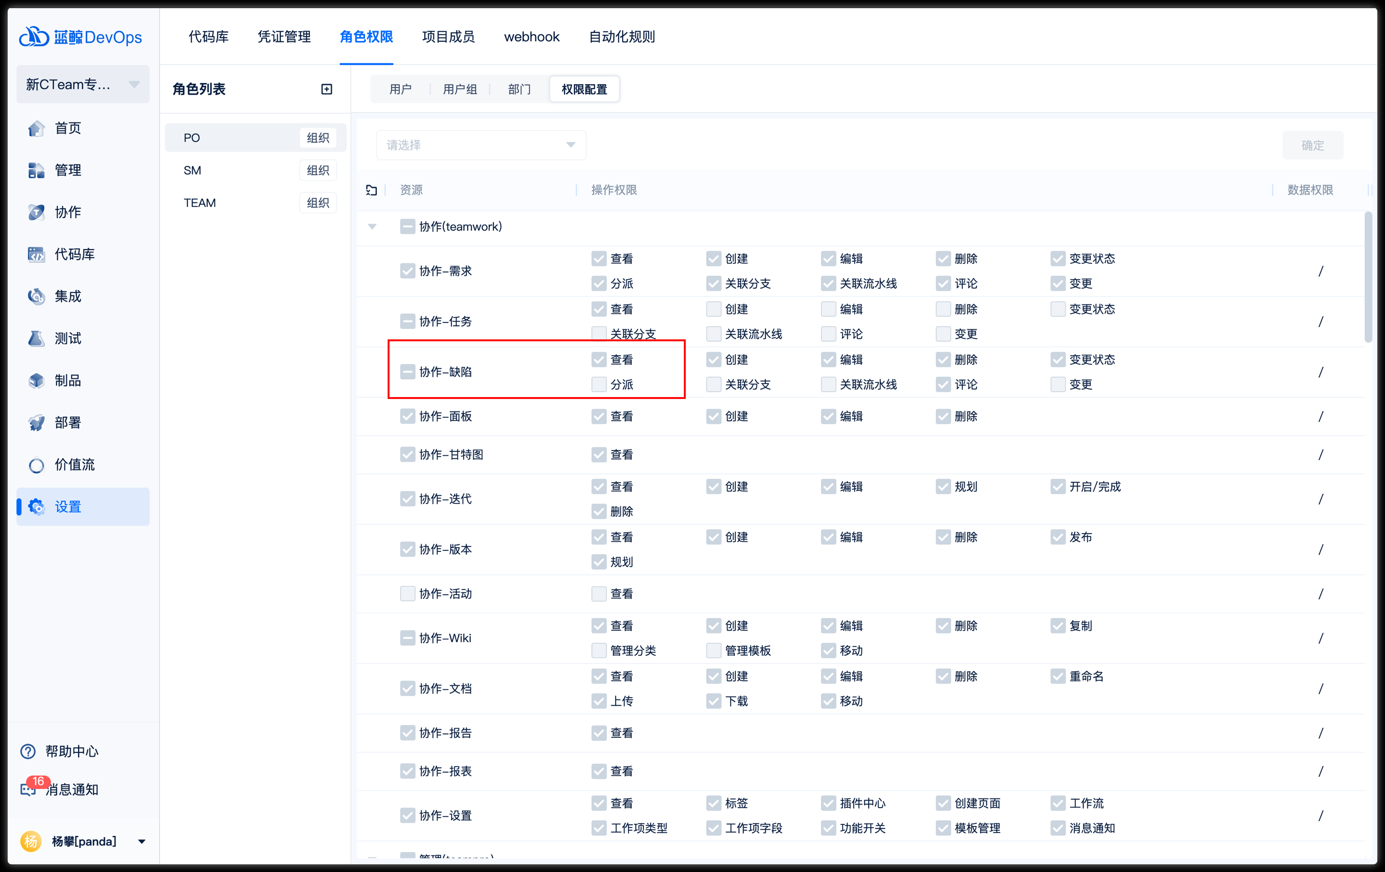
Task: Collapse the 协作(teamwork) tree row
Action: [372, 226]
